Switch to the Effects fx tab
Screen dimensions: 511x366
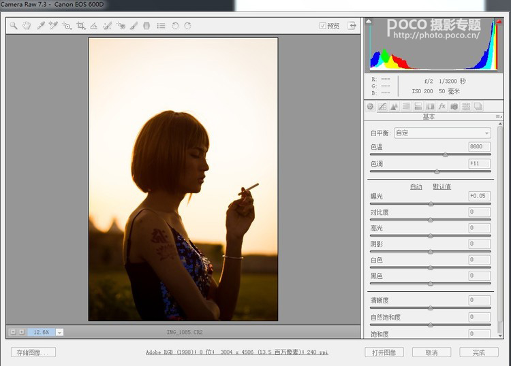click(442, 106)
